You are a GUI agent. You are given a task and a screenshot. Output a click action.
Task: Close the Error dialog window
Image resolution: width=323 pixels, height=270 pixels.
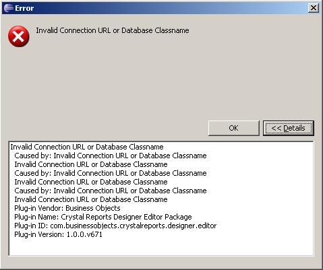[314, 8]
